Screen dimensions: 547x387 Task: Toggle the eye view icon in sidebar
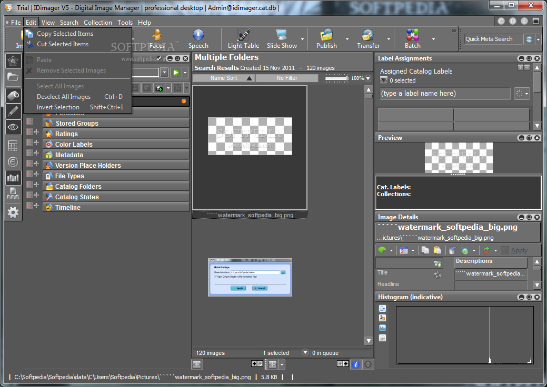[x=13, y=127]
